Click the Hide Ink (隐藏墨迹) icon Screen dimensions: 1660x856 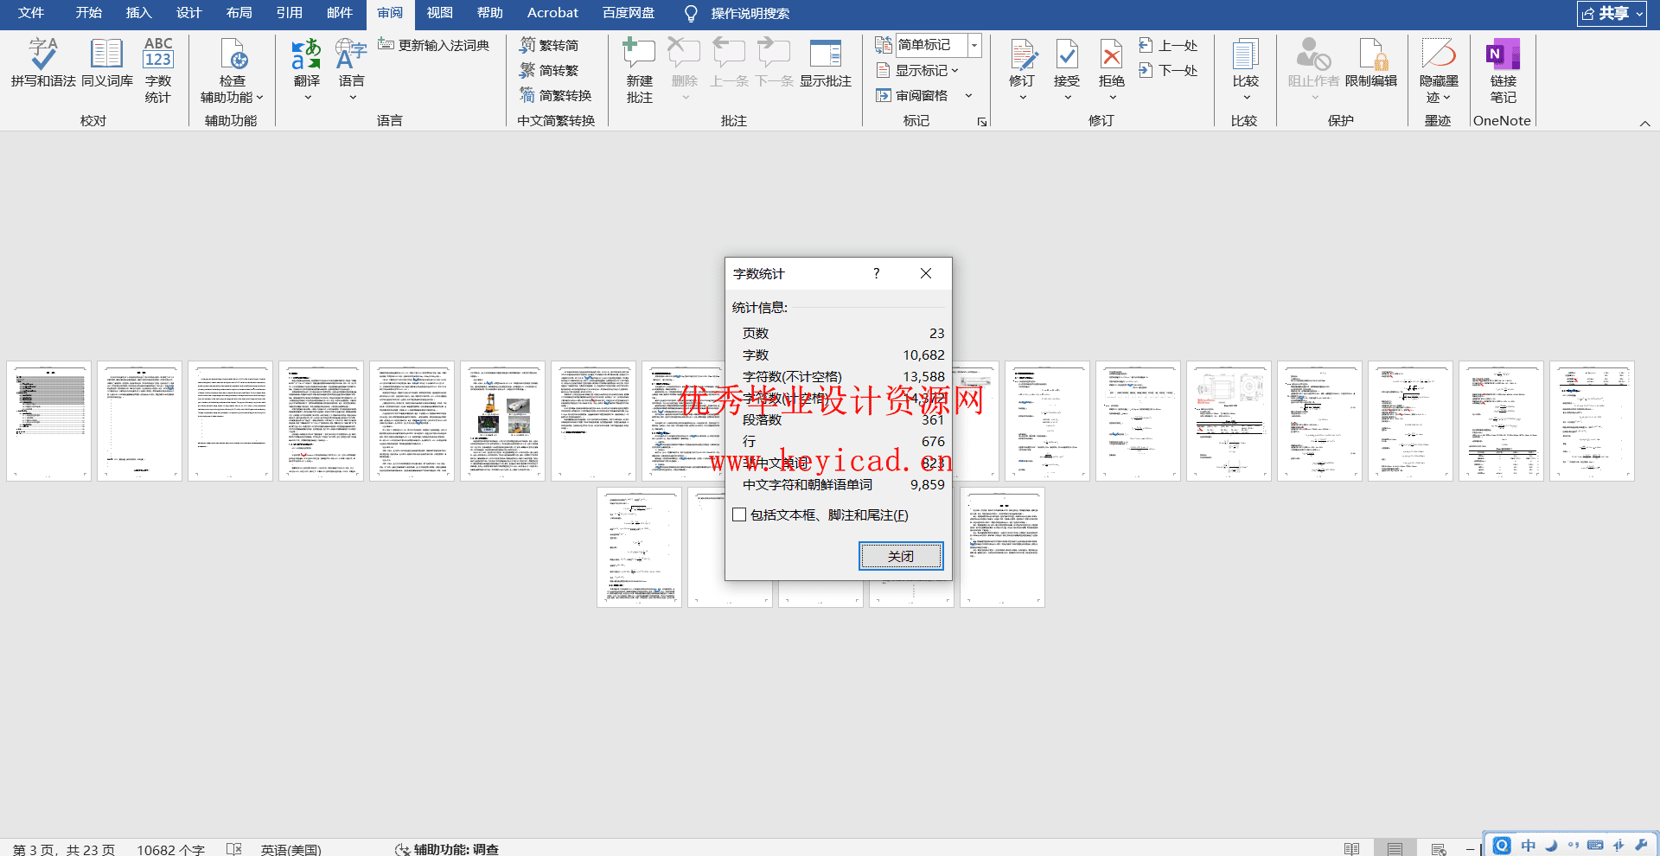(x=1439, y=54)
